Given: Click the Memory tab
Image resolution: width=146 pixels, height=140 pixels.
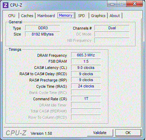Looking at the screenshot, I should 66,15.
